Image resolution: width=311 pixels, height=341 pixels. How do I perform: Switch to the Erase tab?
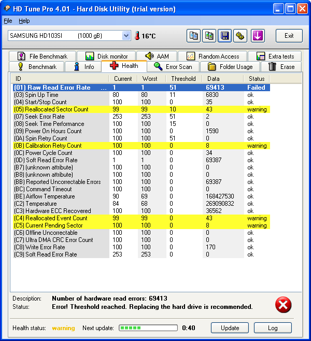(281, 66)
